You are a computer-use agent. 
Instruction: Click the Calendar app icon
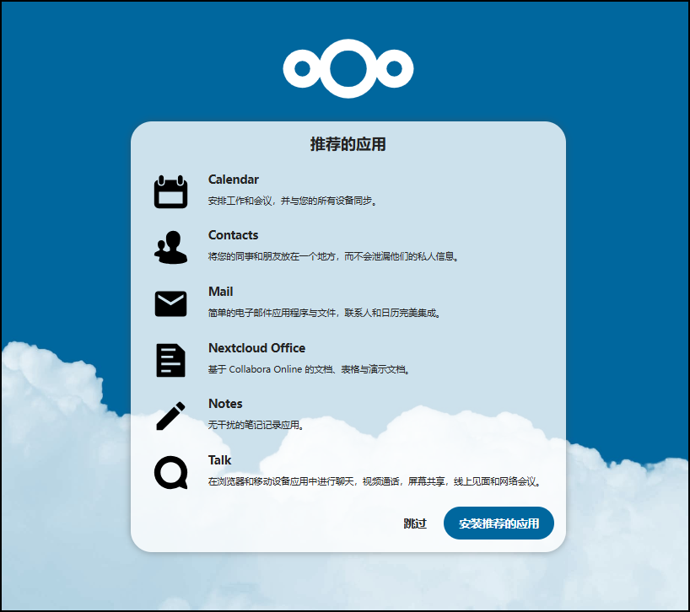click(x=170, y=191)
